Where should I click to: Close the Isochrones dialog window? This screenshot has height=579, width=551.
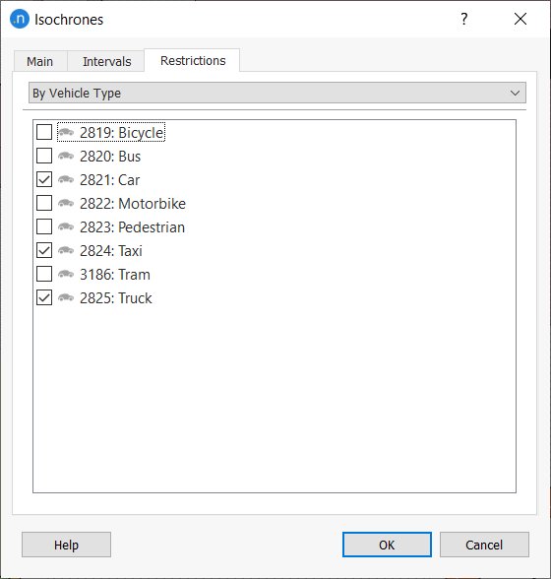[520, 19]
